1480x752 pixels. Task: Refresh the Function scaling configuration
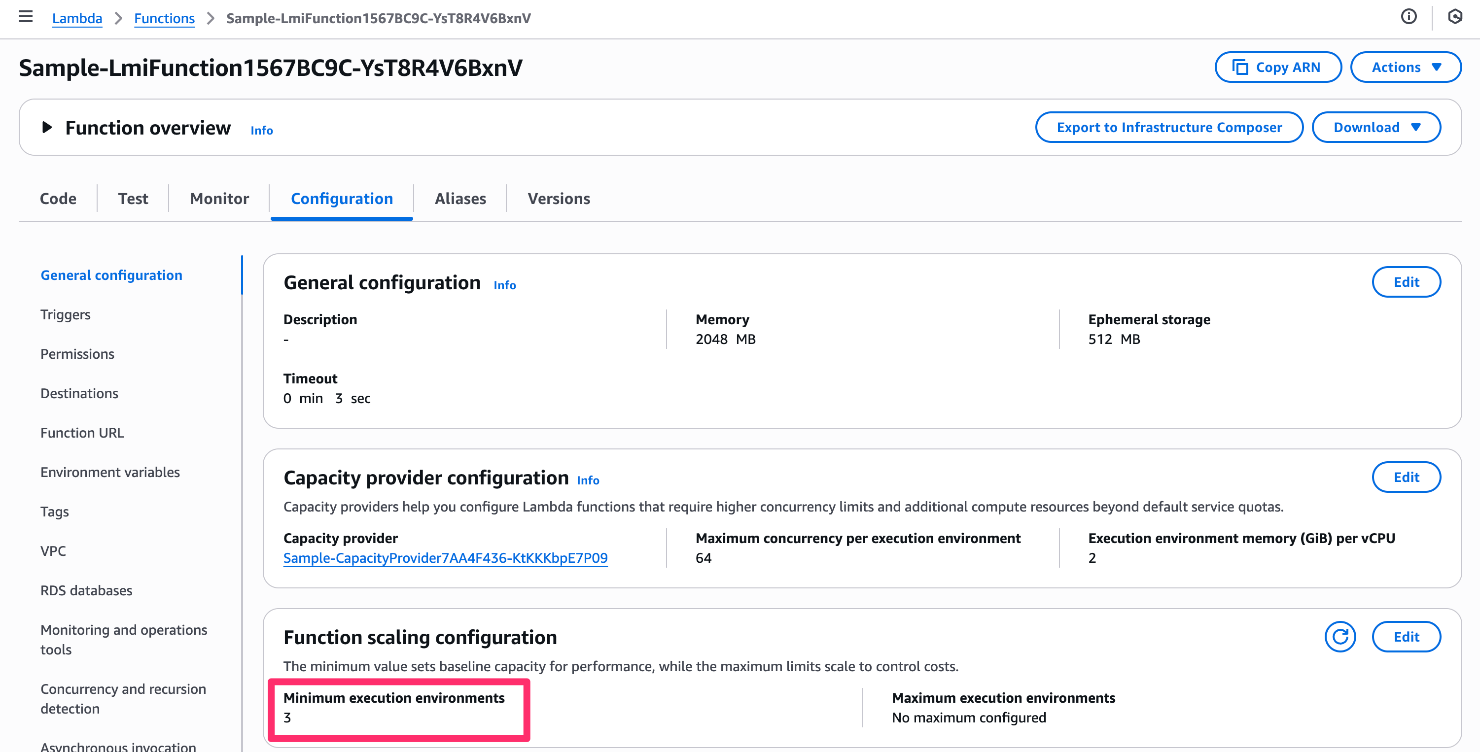click(1340, 637)
